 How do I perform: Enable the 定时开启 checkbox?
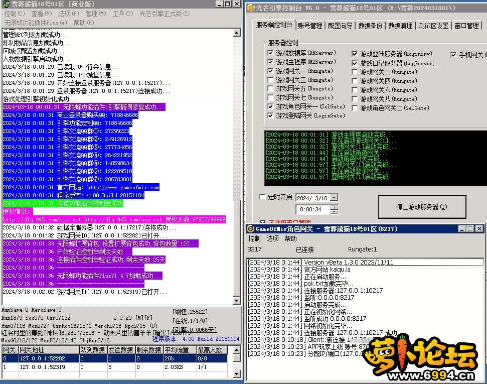coord(262,197)
